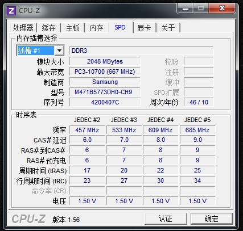Click tRC value 27
243x231 pixels.
pos(124,180)
